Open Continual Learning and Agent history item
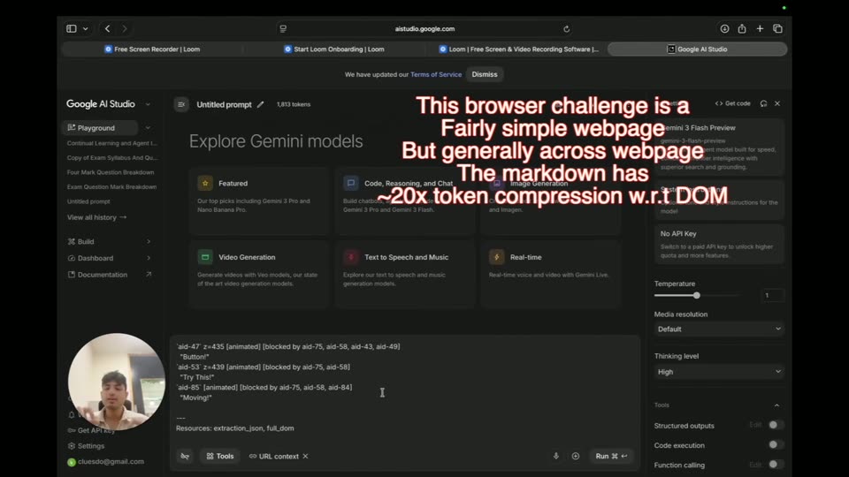 [x=111, y=143]
